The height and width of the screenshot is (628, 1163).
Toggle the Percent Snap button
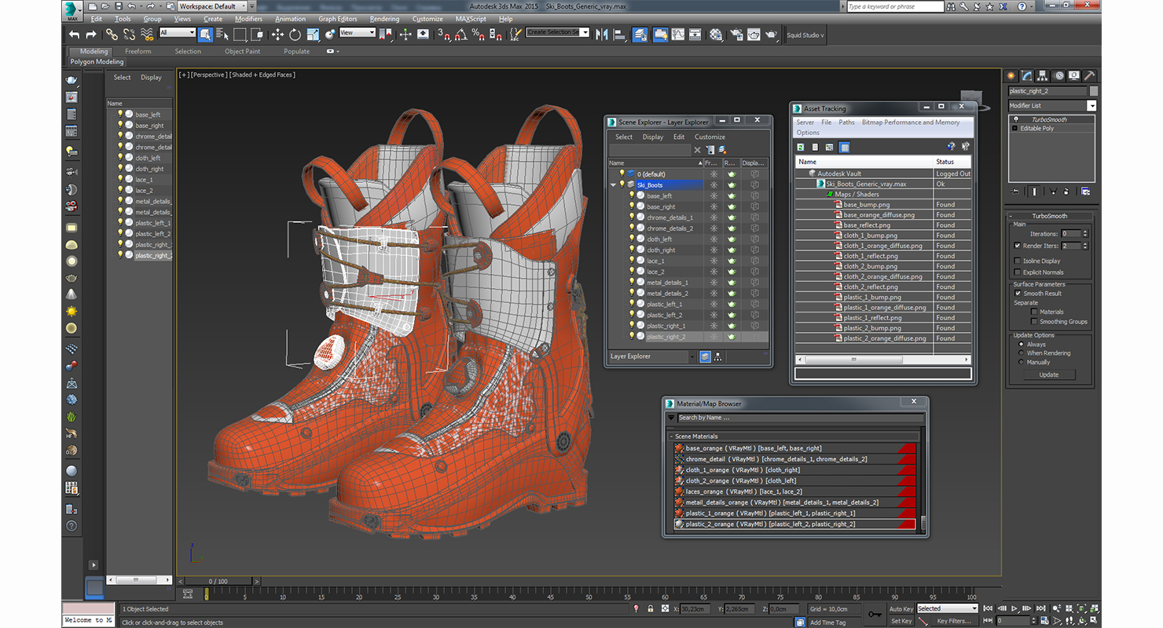tap(479, 35)
